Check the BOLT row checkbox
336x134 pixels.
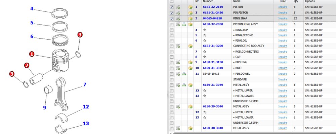[172, 68]
